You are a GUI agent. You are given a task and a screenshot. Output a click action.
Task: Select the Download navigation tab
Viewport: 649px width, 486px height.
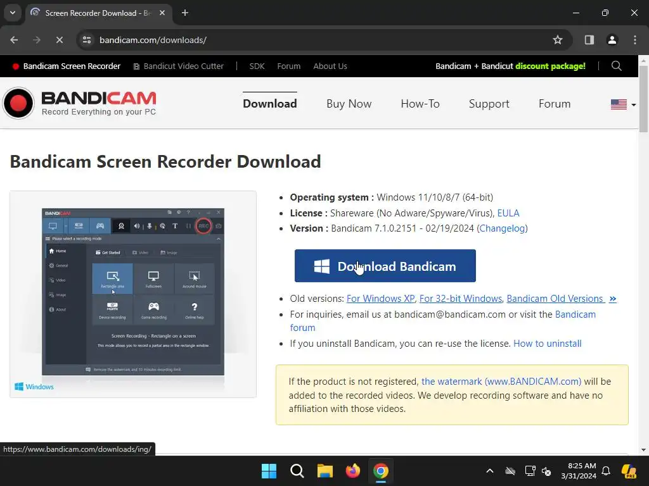(269, 104)
